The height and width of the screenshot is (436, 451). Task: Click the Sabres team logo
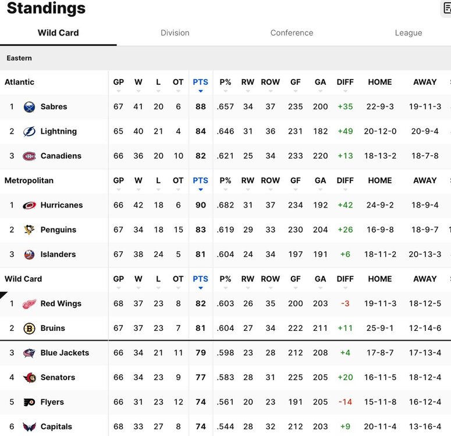[x=29, y=107]
